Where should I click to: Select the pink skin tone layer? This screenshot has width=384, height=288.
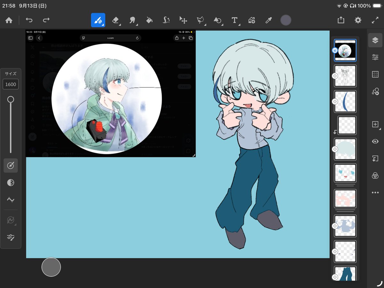coord(345,198)
